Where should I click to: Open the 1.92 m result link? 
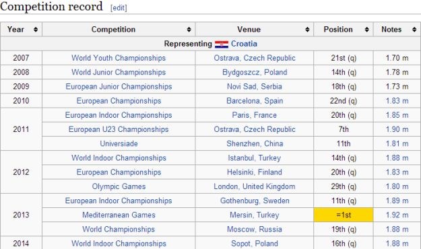(x=397, y=215)
